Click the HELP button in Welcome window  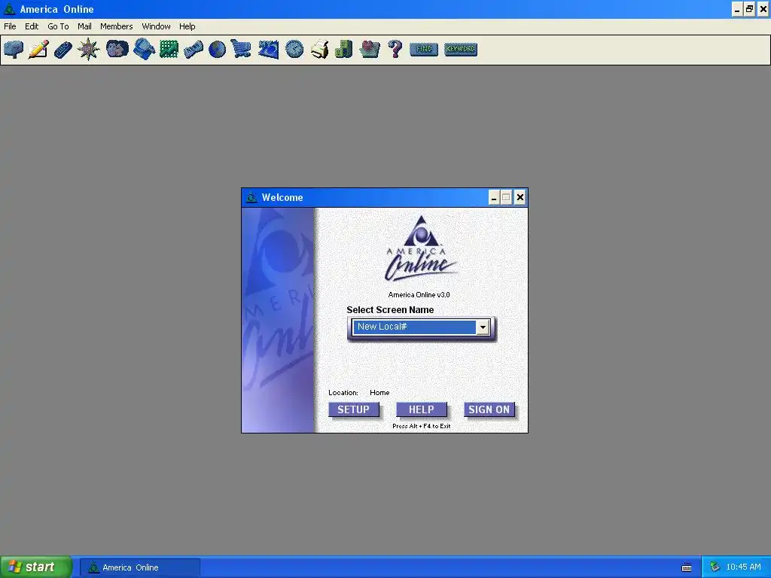tap(422, 410)
